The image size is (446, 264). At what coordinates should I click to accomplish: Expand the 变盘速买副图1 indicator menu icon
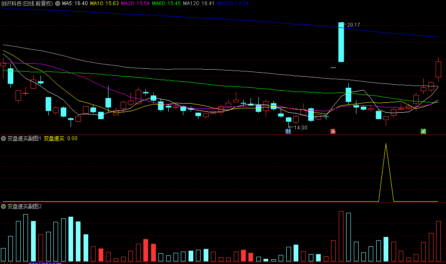(3, 138)
